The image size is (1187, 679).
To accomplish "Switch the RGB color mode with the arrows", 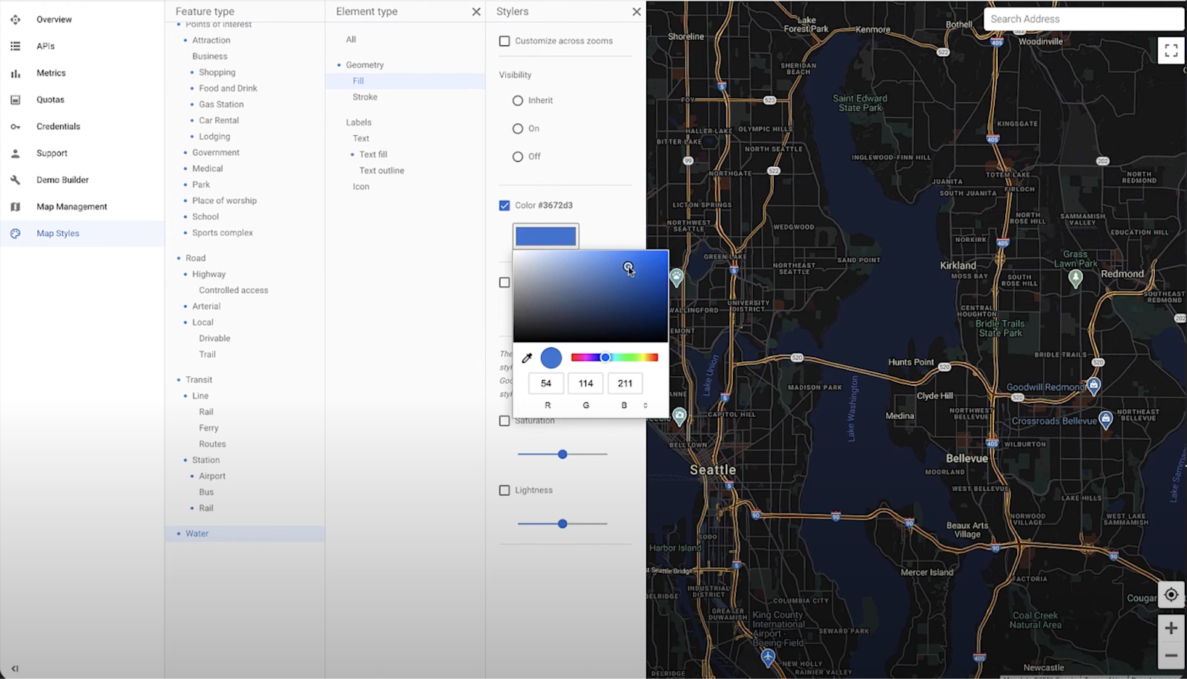I will point(645,405).
